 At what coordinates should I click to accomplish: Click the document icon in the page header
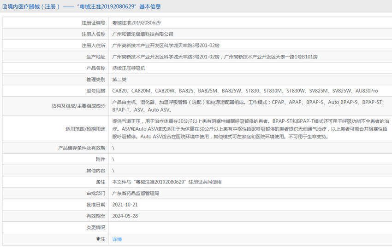pos(5,6)
